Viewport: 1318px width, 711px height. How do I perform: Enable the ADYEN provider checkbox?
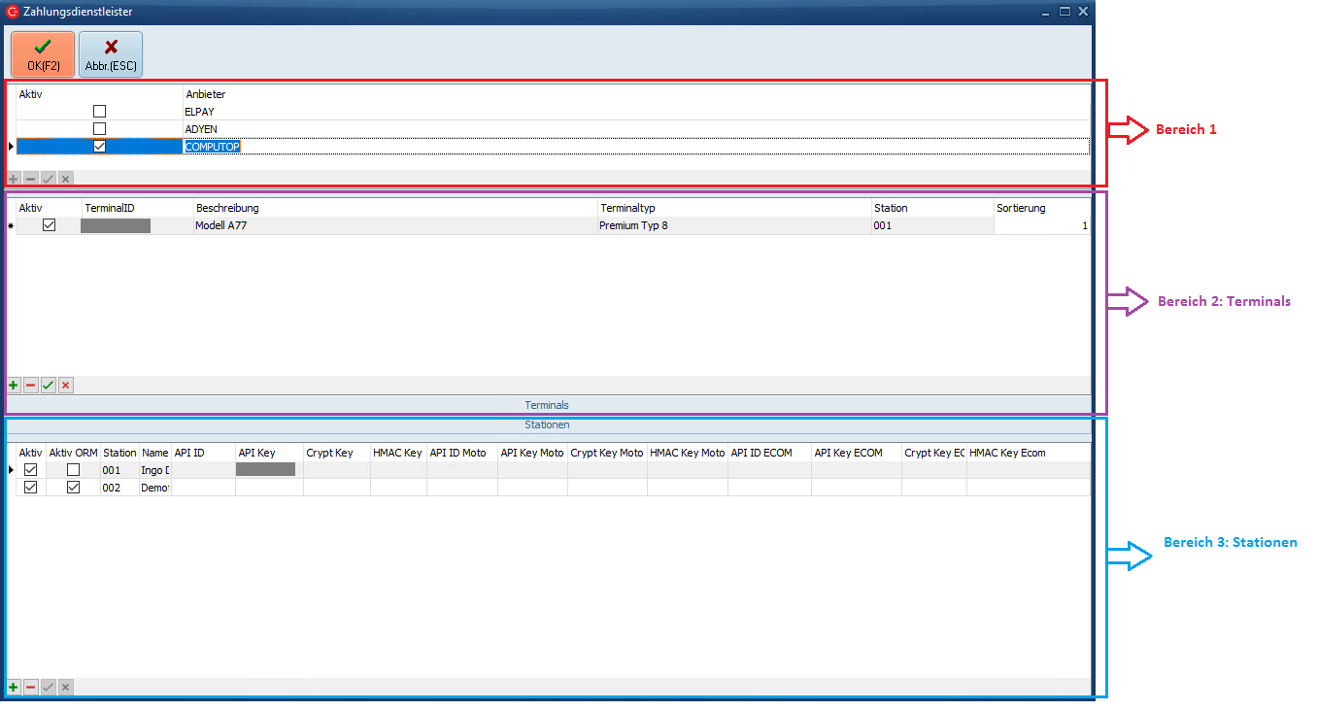[99, 129]
